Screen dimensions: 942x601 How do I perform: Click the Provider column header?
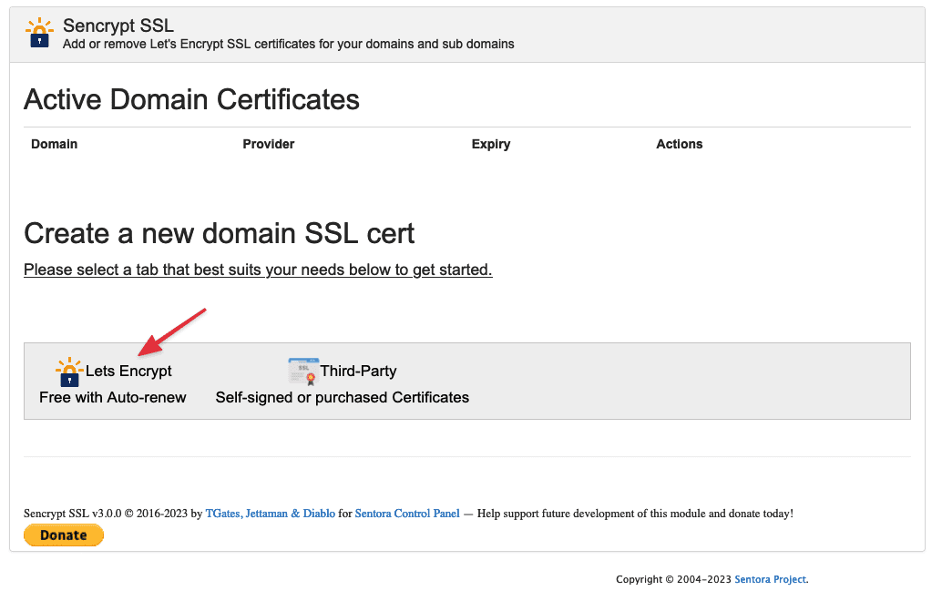pyautogui.click(x=269, y=144)
